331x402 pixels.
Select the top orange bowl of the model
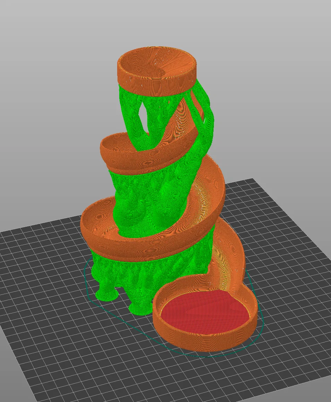[157, 71]
